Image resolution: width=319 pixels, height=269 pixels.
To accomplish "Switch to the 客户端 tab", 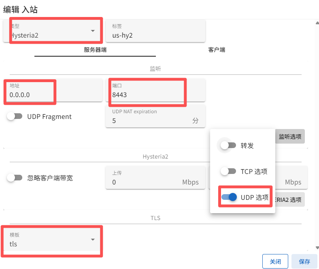I will click(217, 50).
